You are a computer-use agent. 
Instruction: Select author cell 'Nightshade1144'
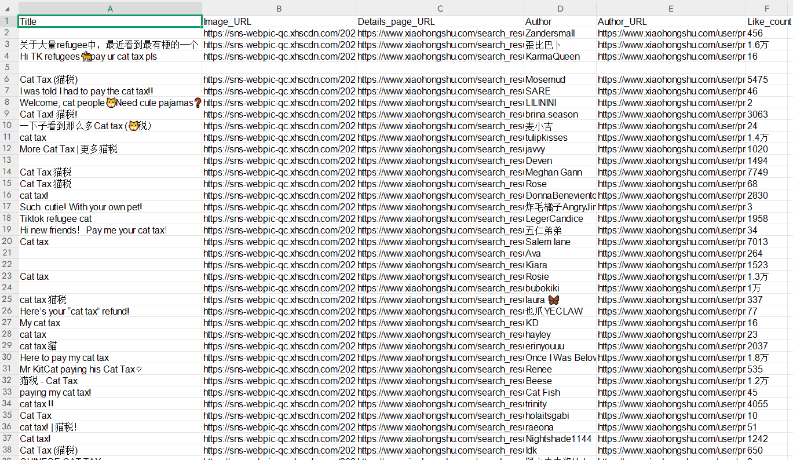coord(560,439)
